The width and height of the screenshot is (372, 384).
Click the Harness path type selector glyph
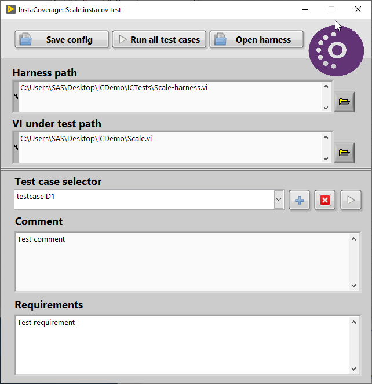pos(16,97)
